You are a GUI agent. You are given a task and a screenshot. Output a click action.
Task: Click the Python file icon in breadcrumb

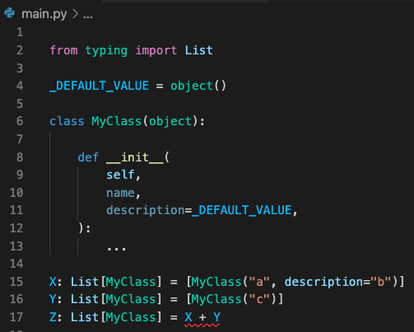(10, 13)
